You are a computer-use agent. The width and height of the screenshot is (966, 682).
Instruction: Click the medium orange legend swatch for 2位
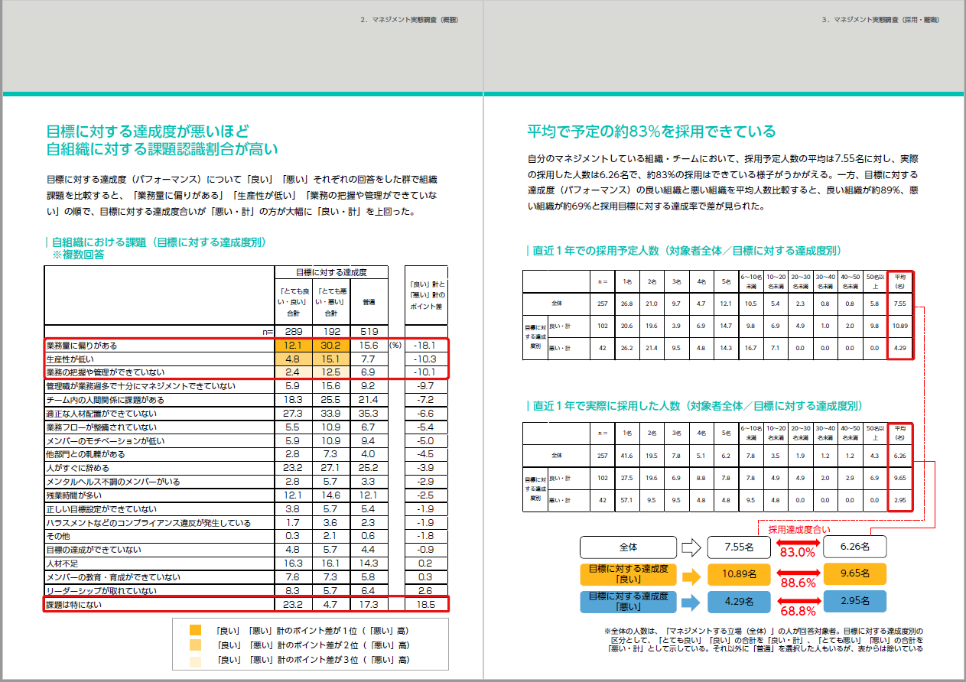(x=195, y=645)
